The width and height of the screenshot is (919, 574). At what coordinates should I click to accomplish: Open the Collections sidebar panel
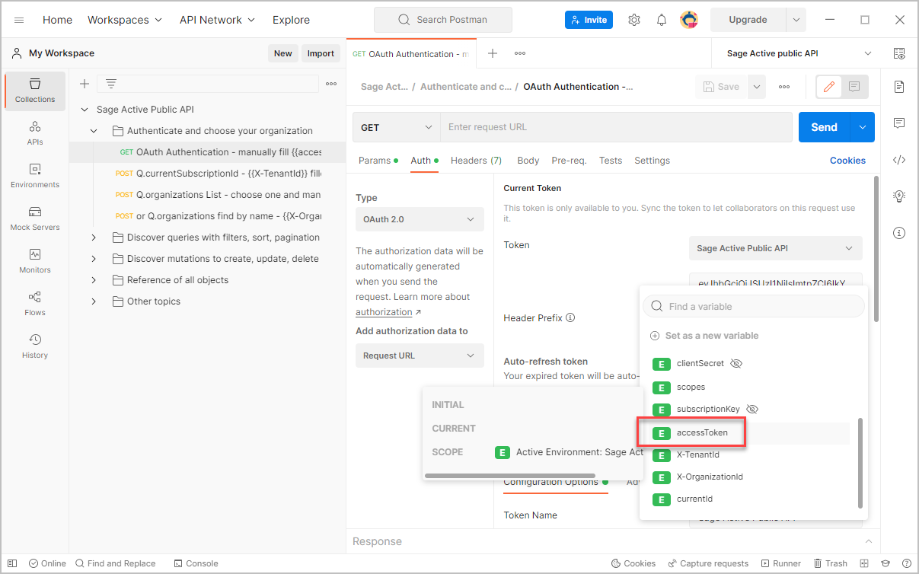[x=35, y=91]
